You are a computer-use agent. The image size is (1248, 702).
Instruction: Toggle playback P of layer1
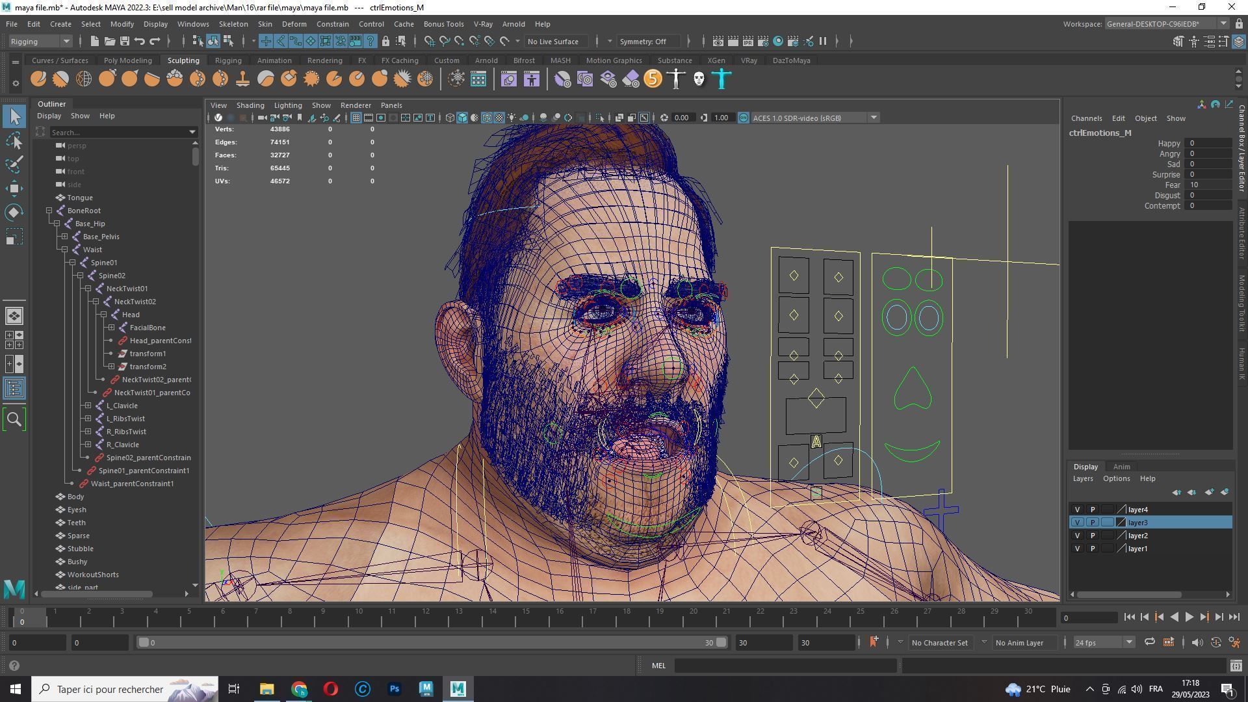pos(1092,549)
